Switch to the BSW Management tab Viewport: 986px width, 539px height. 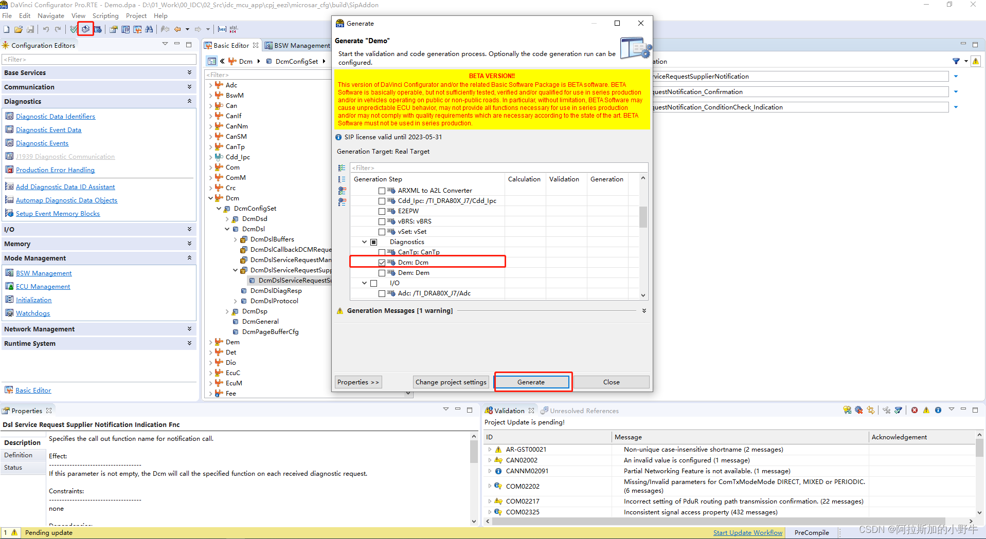coord(297,45)
